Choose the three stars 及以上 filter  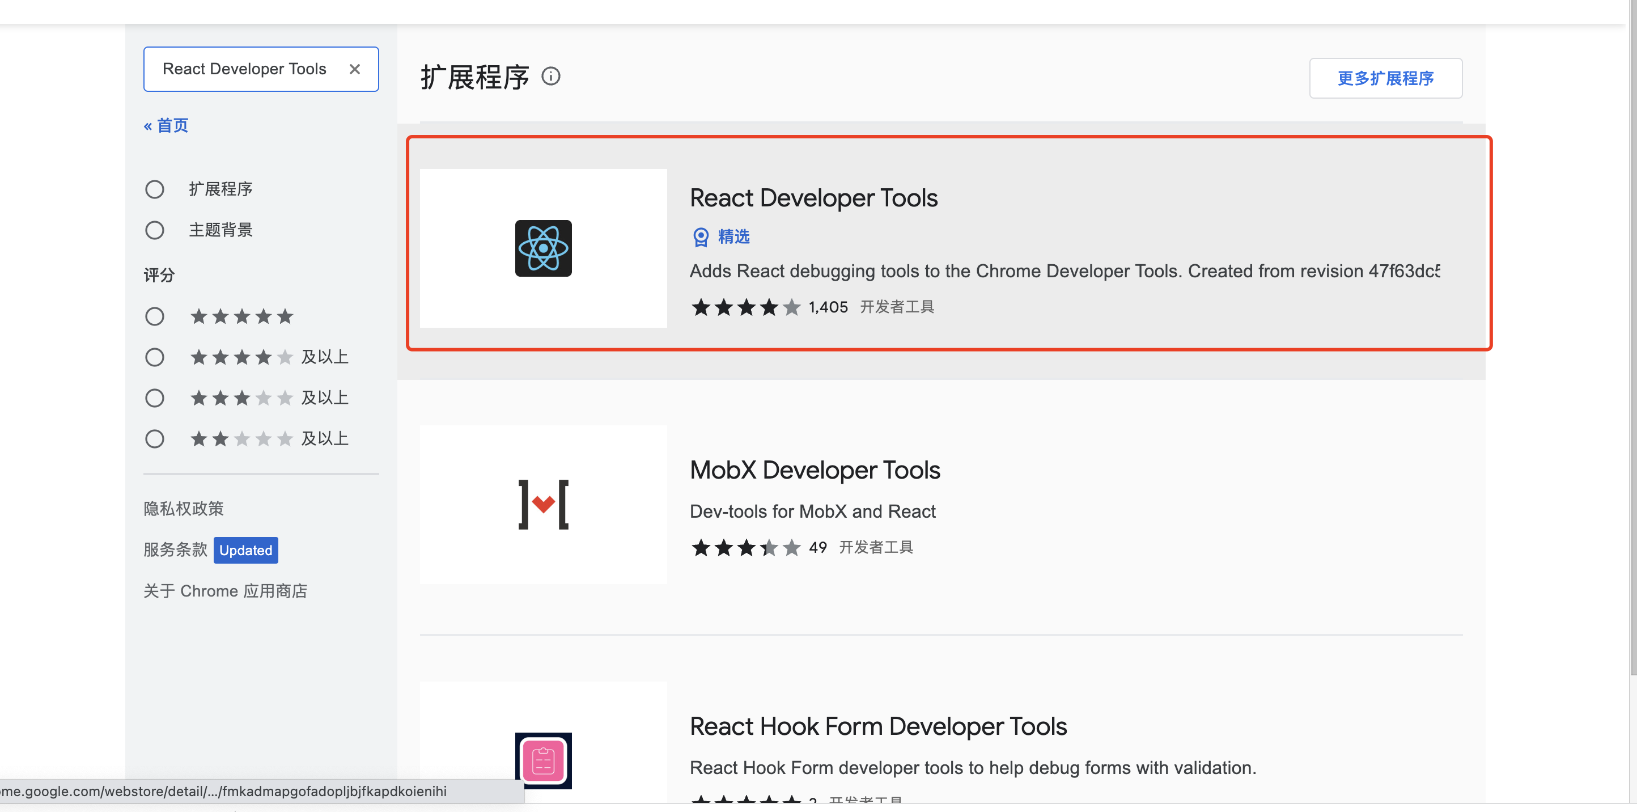pyautogui.click(x=154, y=398)
